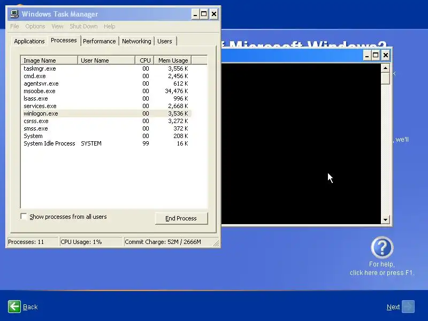The width and height of the screenshot is (428, 321).
Task: Select the msoobe.exe process
Action: coord(106,91)
